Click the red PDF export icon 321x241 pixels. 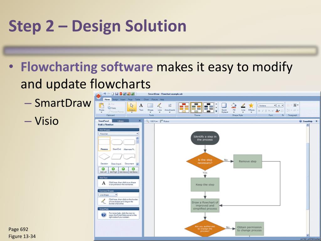point(121,94)
